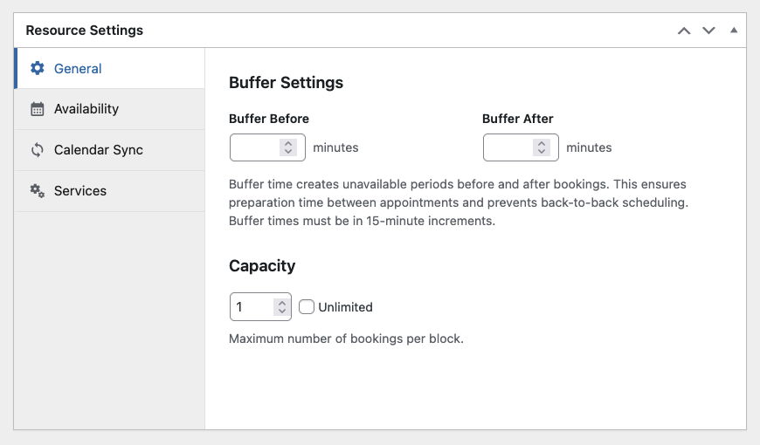Screen dimensions: 760x445
Task: Click the Calendar Sync refresh icon
Action: click(38, 150)
